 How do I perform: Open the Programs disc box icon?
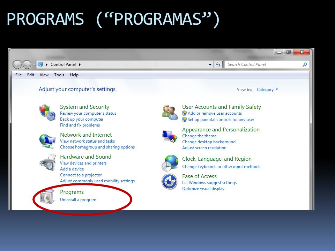[47, 197]
